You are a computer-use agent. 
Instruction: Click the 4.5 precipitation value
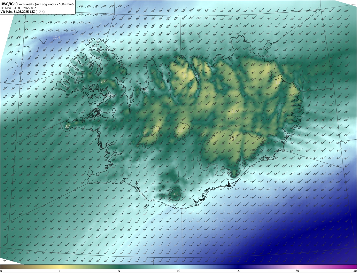pos(176,194)
